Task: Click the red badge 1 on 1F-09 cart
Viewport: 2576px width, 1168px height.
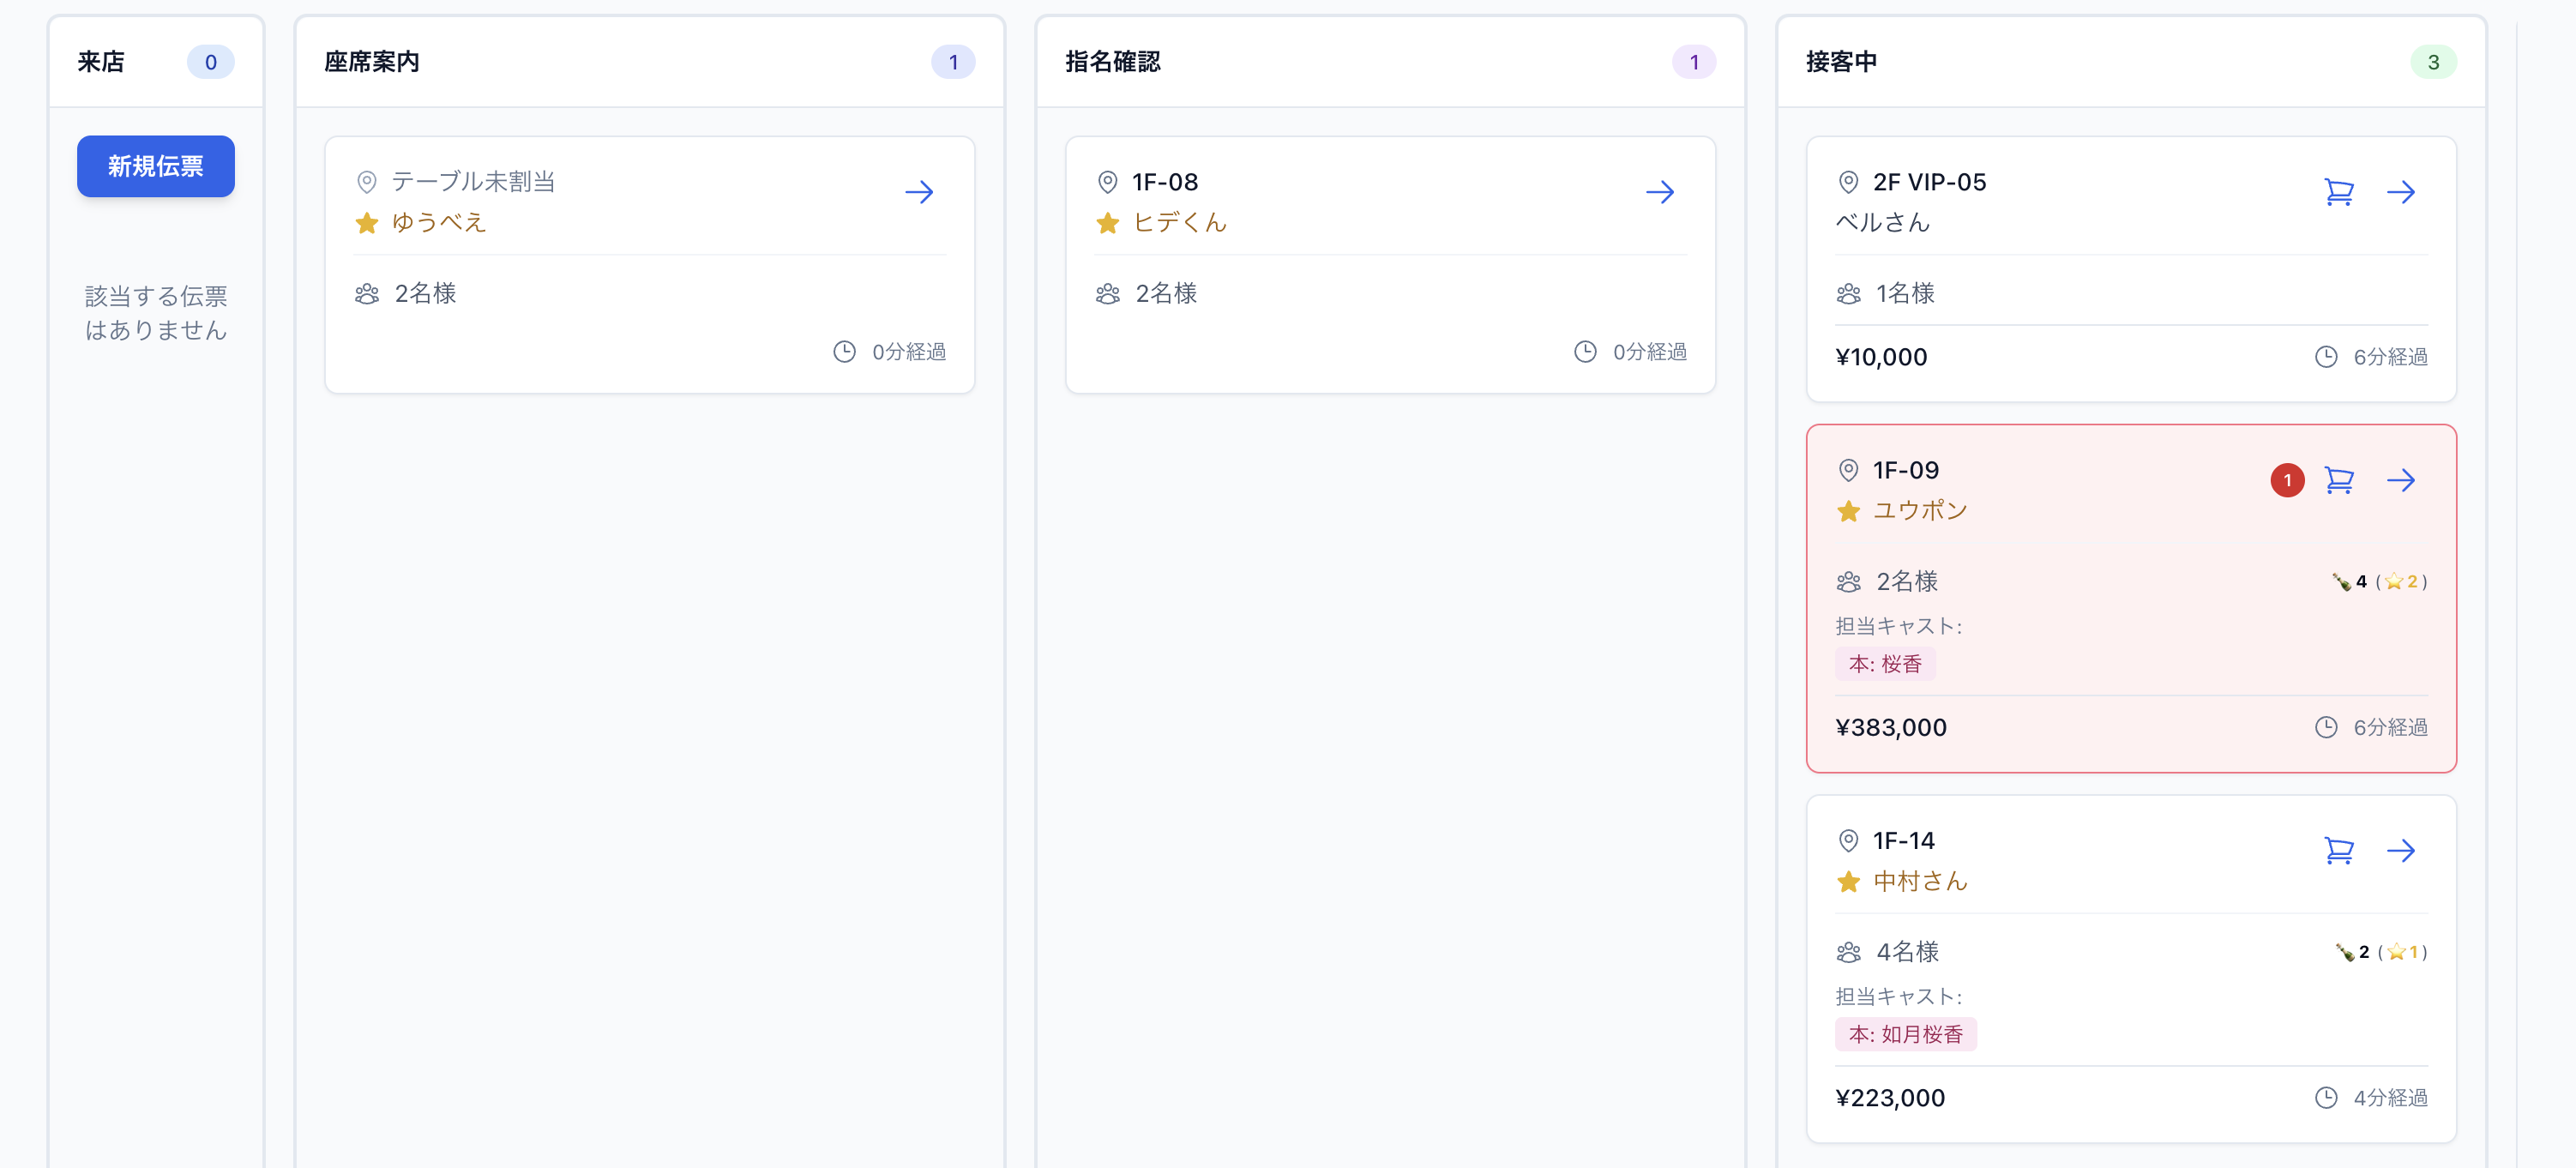Action: point(2287,480)
